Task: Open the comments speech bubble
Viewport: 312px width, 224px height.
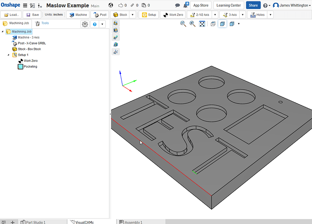Action: tap(177, 5)
